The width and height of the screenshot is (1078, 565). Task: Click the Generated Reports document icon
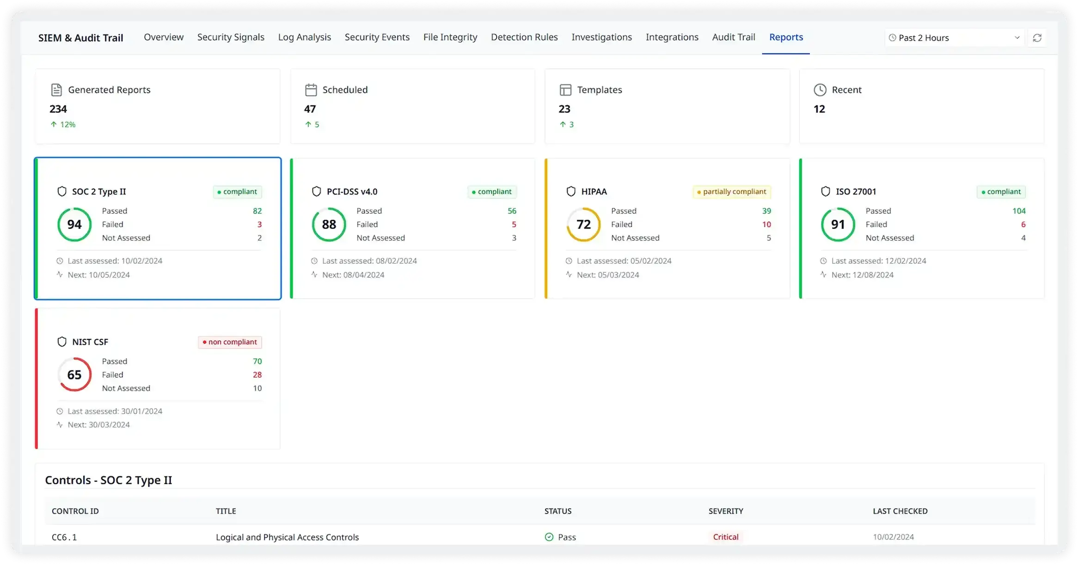click(x=56, y=90)
